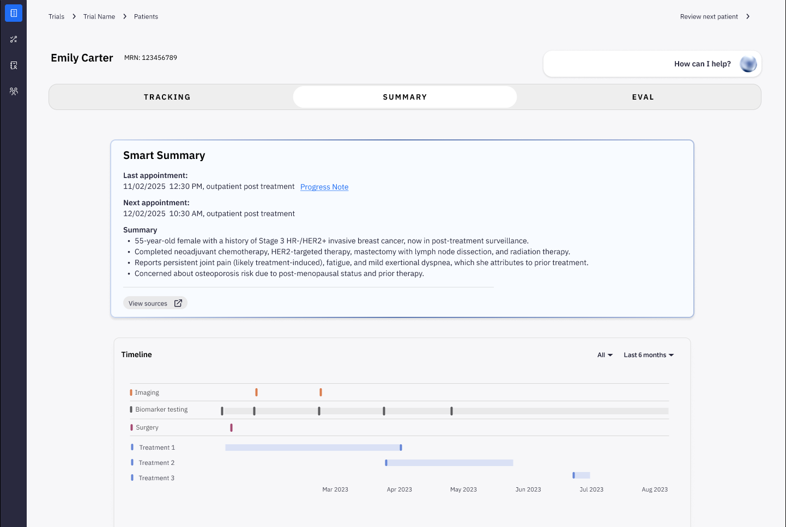
Task: Click the chevron after Trials in breadcrumb
Action: point(74,16)
